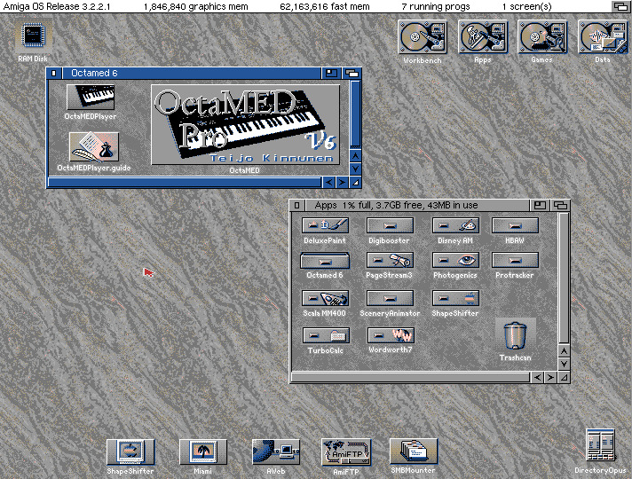Click the Apps window horizontal scrollbar
The height and width of the screenshot is (479, 632).
[410, 378]
